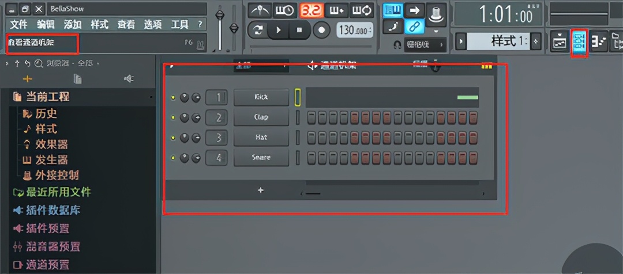
Task: Open the 样式 menu
Action: pyautogui.click(x=99, y=25)
